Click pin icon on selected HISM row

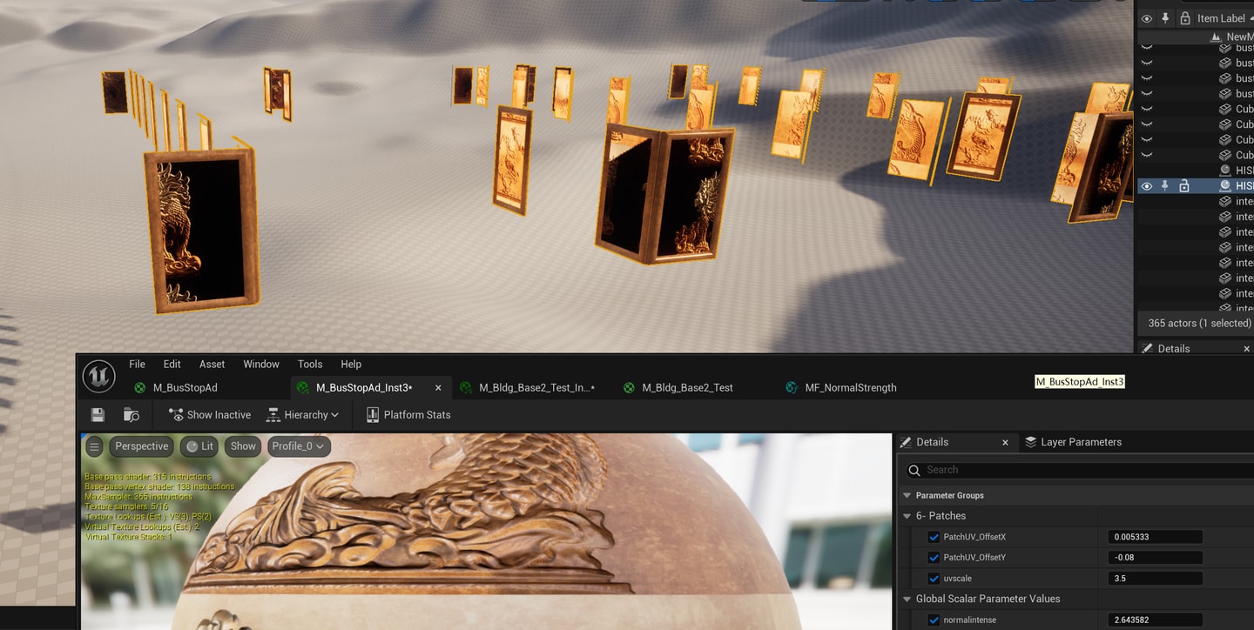[x=1165, y=186]
